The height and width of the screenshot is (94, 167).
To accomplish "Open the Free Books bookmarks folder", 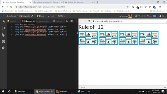I will pyautogui.click(x=106, y=11).
